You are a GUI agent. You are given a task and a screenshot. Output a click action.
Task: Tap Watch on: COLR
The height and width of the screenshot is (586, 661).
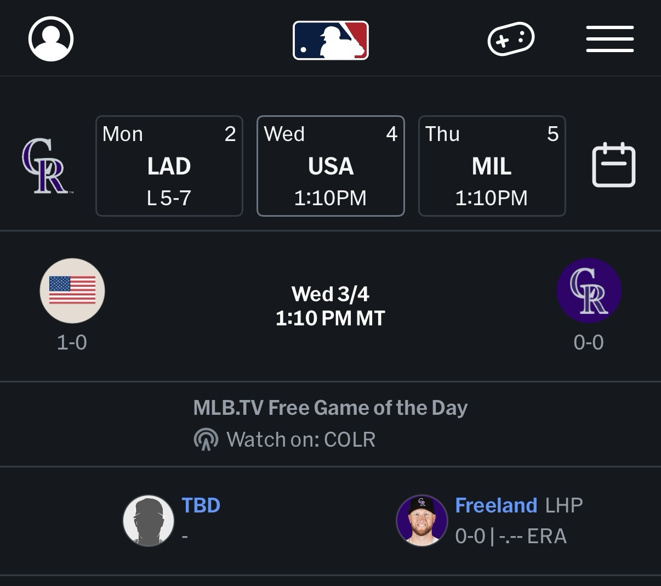pyautogui.click(x=301, y=439)
